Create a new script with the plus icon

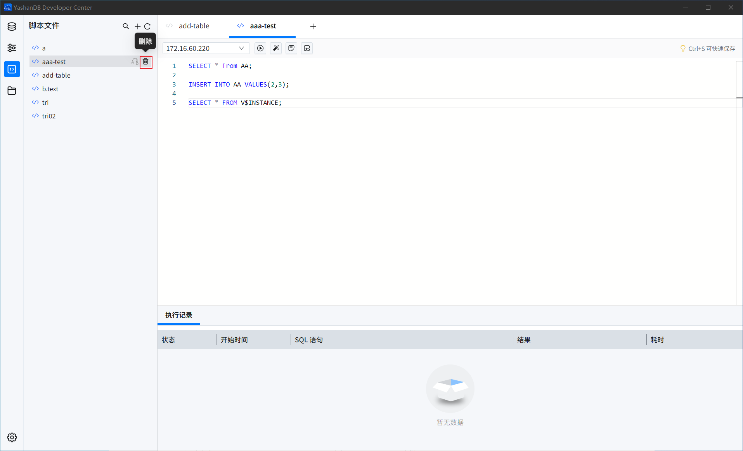click(137, 26)
